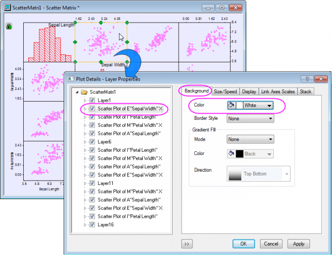Open the Link Axes Scales tab
Viewport: 332px width, 255px height.
(278, 92)
